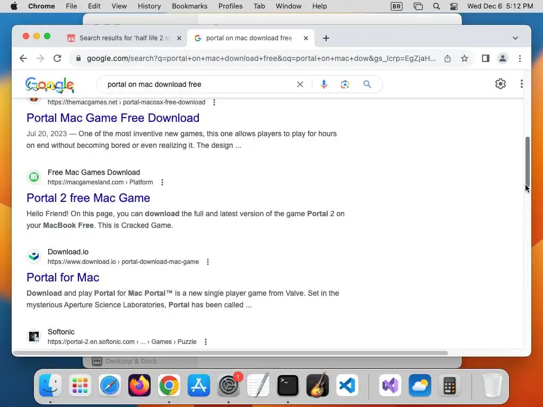This screenshot has width=543, height=407.
Task: Open the App Store from the Dock
Action: [x=199, y=385]
